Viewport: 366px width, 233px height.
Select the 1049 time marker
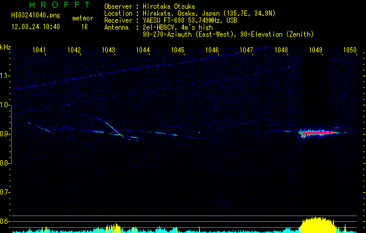click(315, 50)
